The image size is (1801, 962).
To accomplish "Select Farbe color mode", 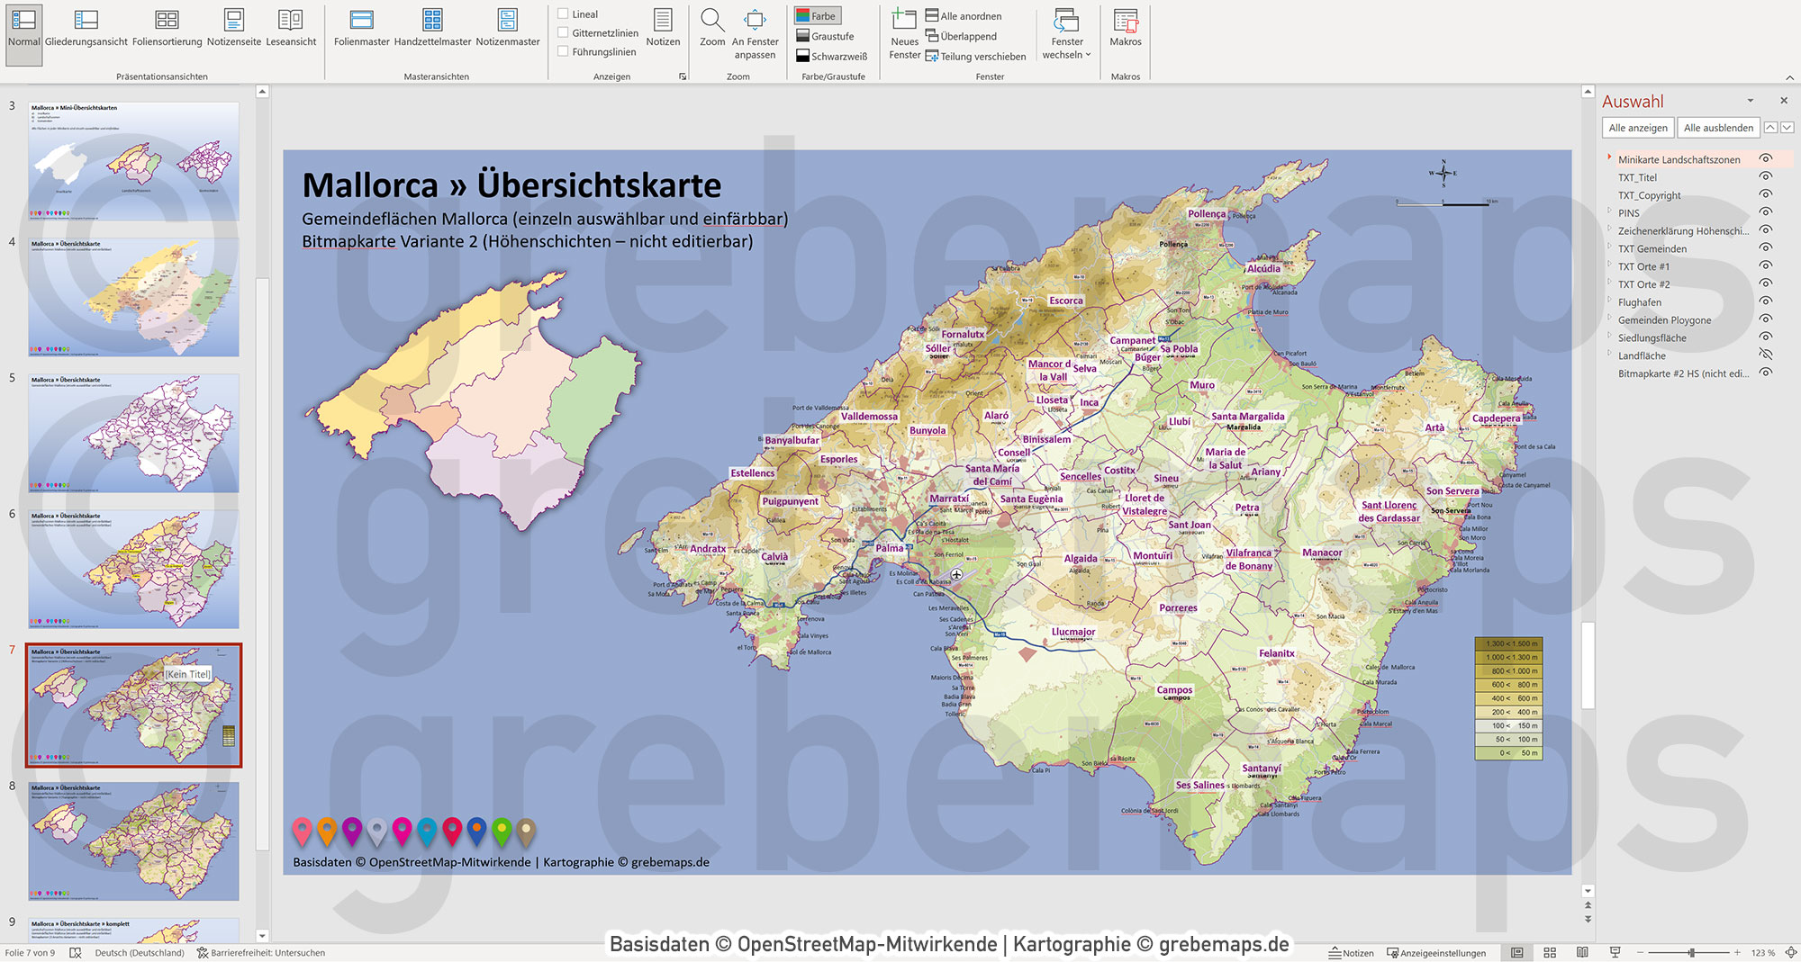I will (x=817, y=16).
